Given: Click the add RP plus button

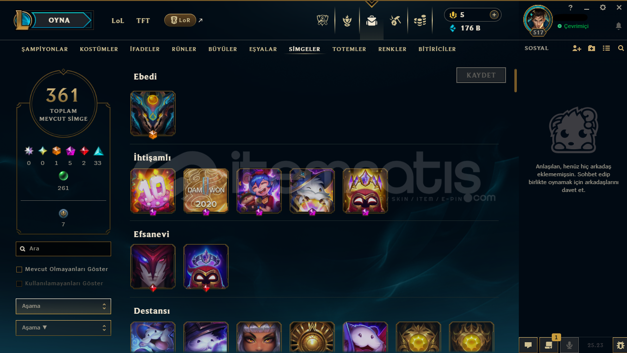Looking at the screenshot, I should coord(494,15).
